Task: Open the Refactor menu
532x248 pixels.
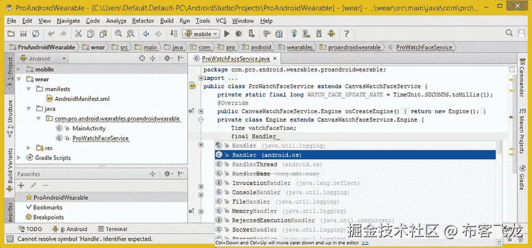Action: coord(143,21)
